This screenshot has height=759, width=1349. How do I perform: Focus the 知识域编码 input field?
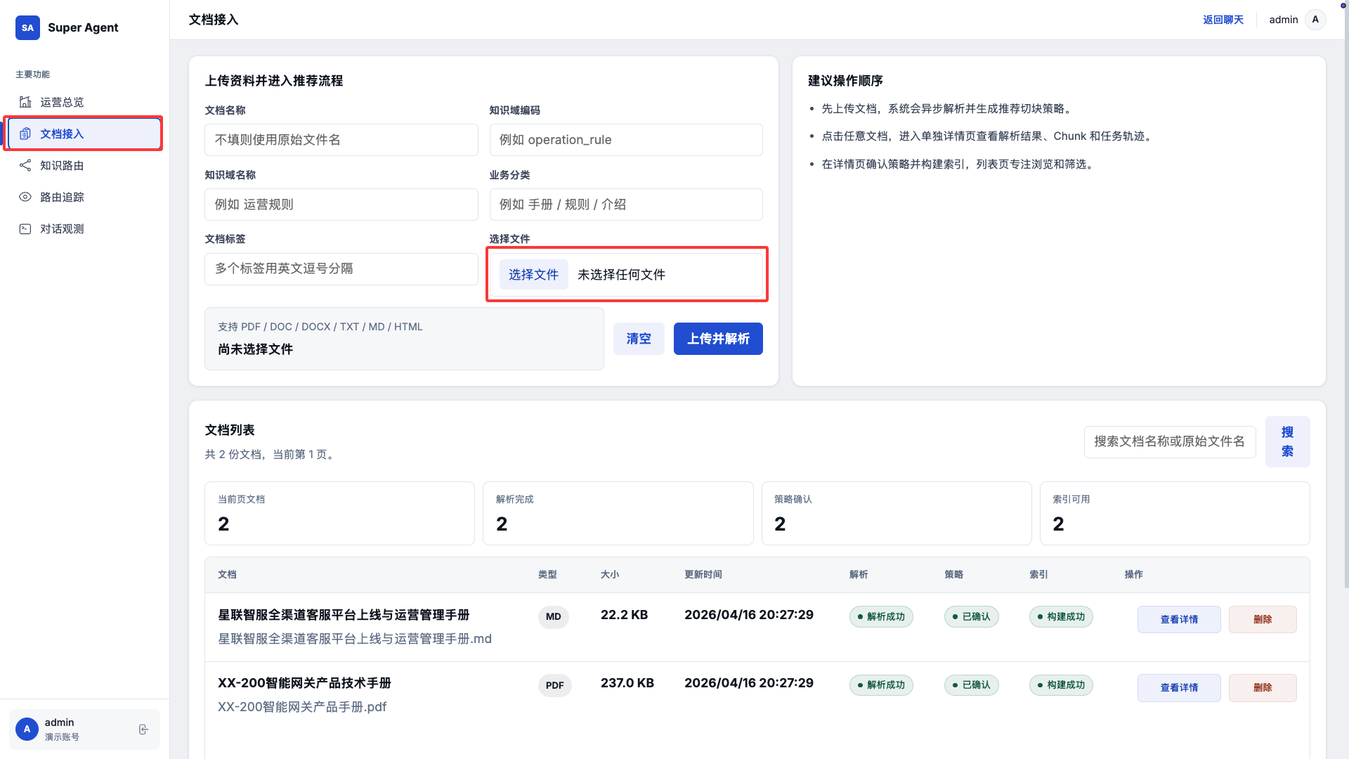click(625, 140)
